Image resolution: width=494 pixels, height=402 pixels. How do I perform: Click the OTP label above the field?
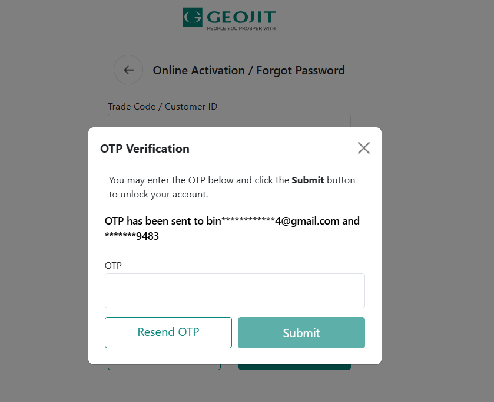pos(113,266)
